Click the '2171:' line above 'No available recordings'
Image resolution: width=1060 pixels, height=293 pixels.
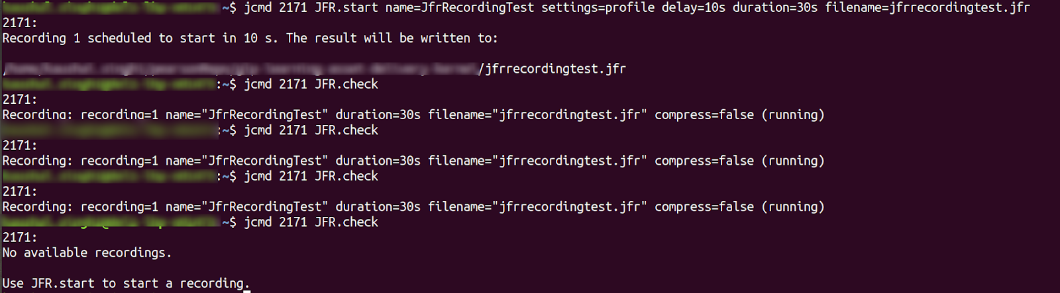tap(20, 237)
